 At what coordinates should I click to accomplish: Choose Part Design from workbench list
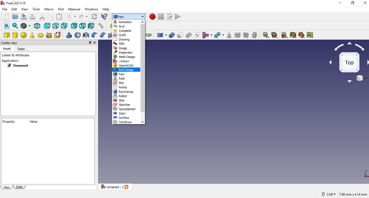(126, 70)
